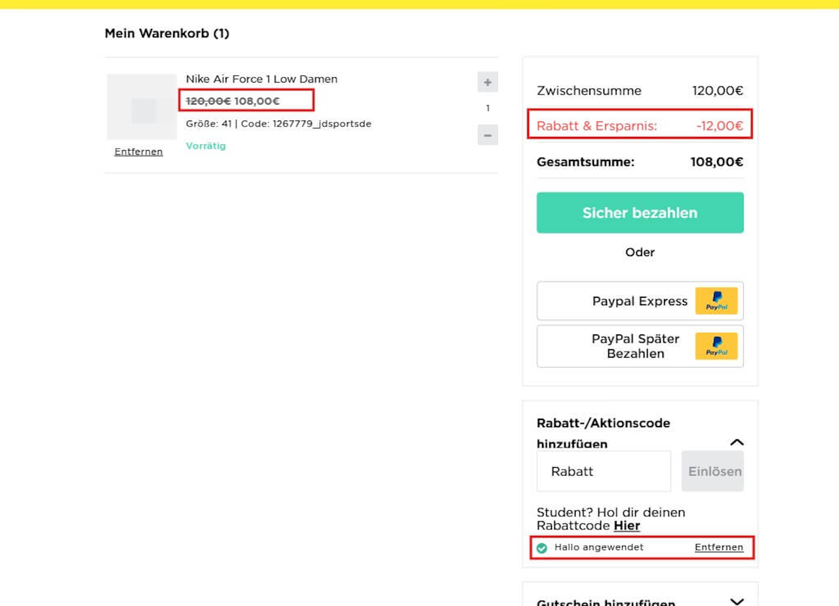Click the Sicher bezahlen button

click(x=640, y=213)
